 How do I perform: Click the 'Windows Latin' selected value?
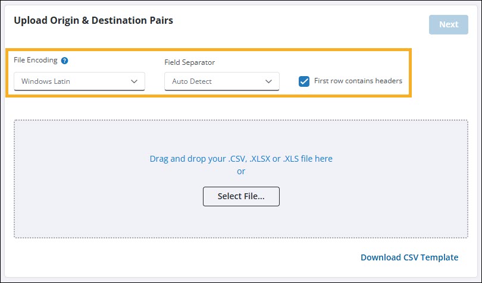(46, 81)
